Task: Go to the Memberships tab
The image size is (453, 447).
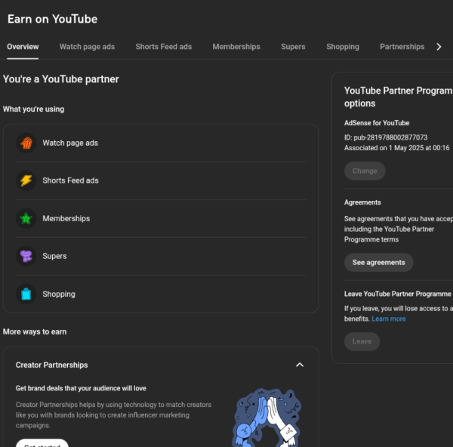Action: pyautogui.click(x=236, y=47)
